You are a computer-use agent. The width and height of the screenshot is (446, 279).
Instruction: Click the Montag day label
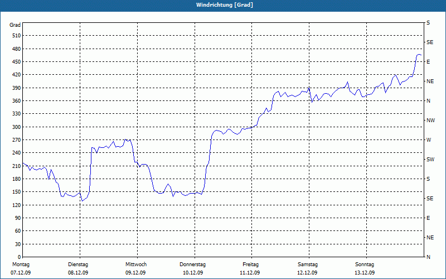(x=21, y=264)
